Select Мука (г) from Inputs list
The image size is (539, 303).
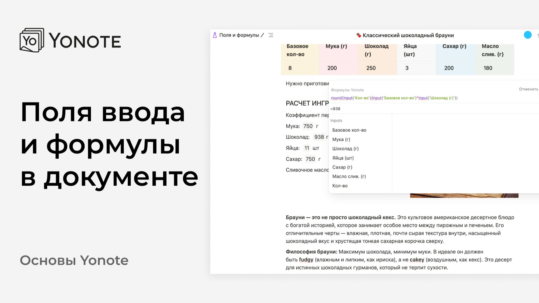tap(341, 139)
